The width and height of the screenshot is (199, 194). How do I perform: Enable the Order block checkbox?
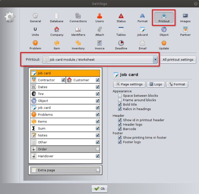98,149
